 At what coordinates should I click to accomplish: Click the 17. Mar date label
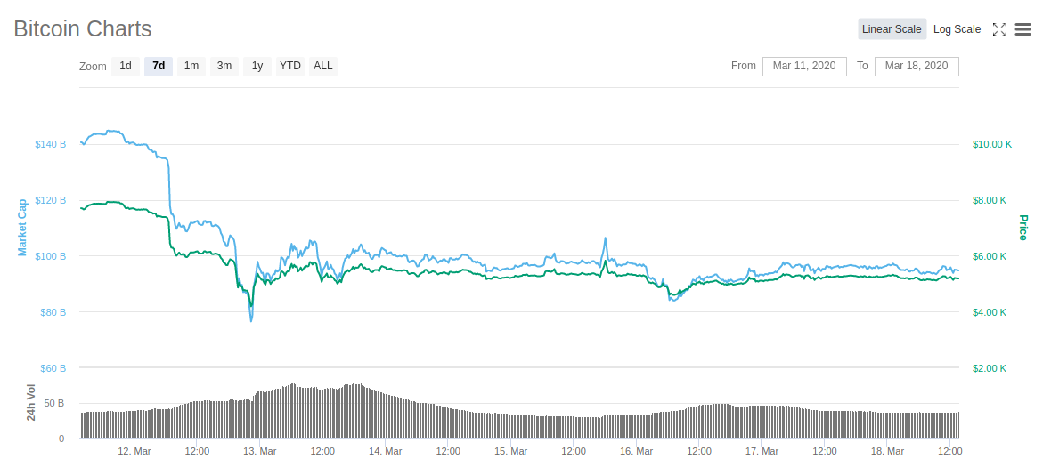(762, 451)
